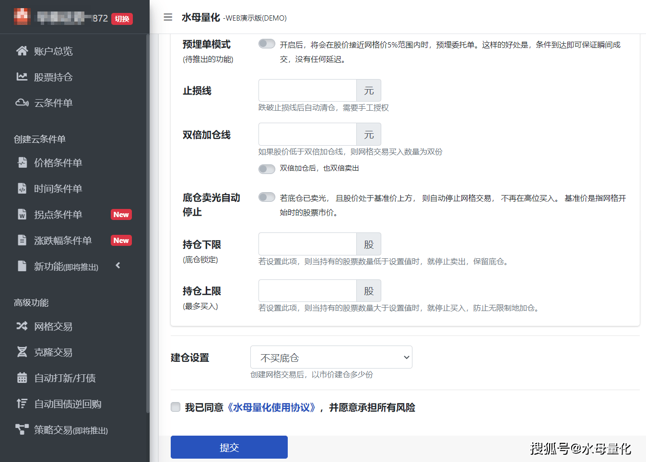This screenshot has width=646, height=462.
Task: Click the 网格交易 grid trading icon
Action: tap(23, 326)
